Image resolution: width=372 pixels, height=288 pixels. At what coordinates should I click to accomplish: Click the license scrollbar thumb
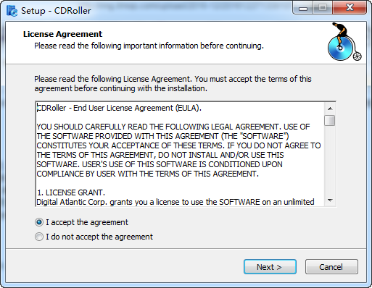330,121
